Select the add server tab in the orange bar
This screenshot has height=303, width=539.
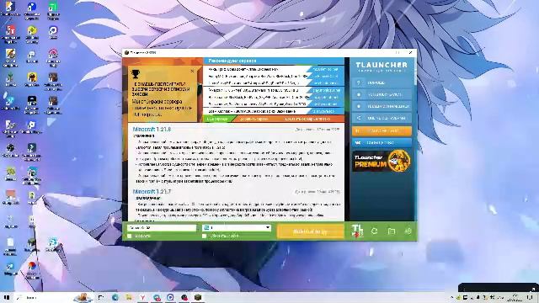[253, 119]
